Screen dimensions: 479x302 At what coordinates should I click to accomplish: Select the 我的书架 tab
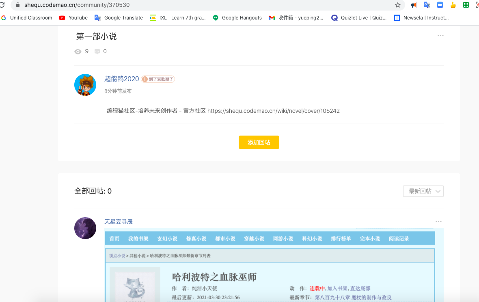[138, 239]
